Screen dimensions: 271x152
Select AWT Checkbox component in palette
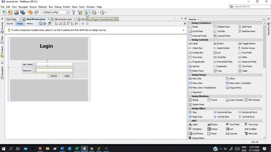click(x=195, y=129)
